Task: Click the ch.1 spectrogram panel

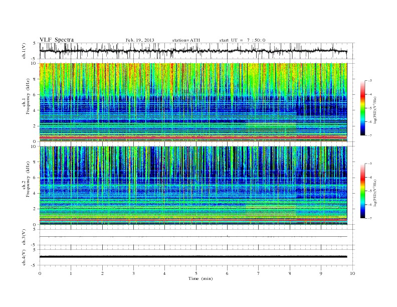Action: coord(193,102)
